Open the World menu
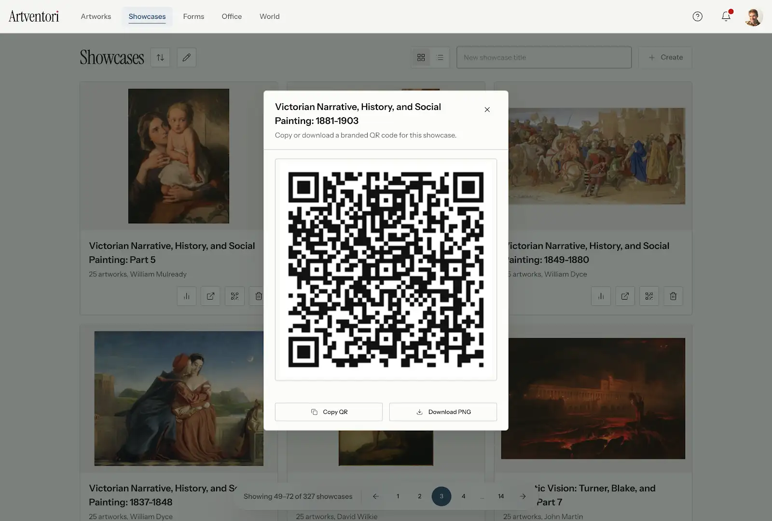The image size is (772, 521). tap(270, 16)
